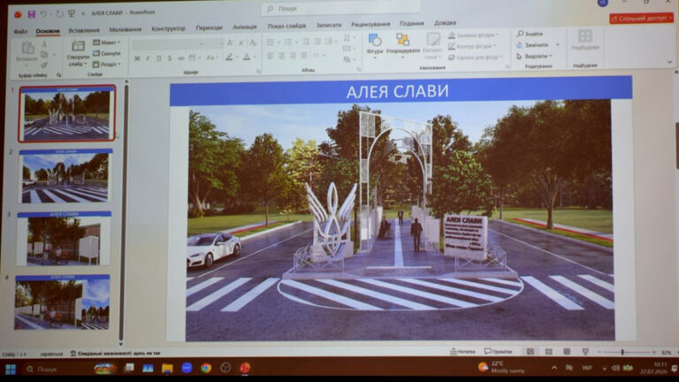Open the Aa change case dropdown
Viewport: 679px width, 382px height.
click(x=211, y=57)
